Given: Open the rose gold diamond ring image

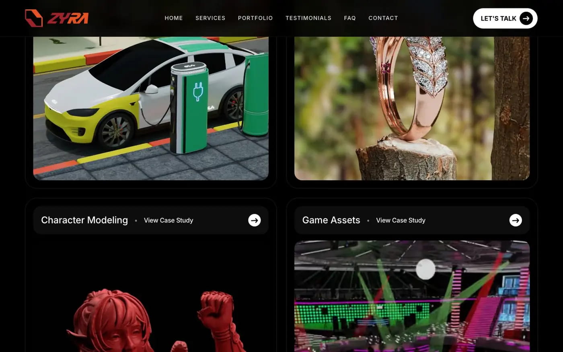Looking at the screenshot, I should [x=412, y=108].
